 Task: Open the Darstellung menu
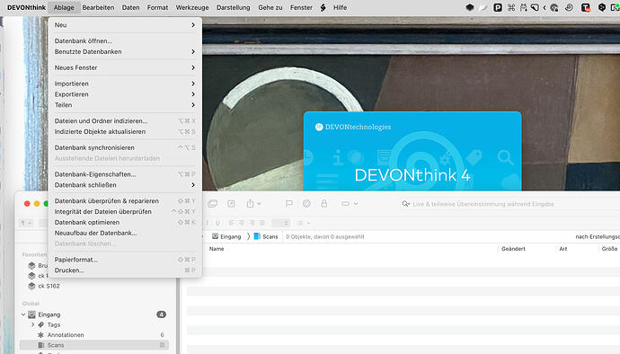click(x=234, y=7)
